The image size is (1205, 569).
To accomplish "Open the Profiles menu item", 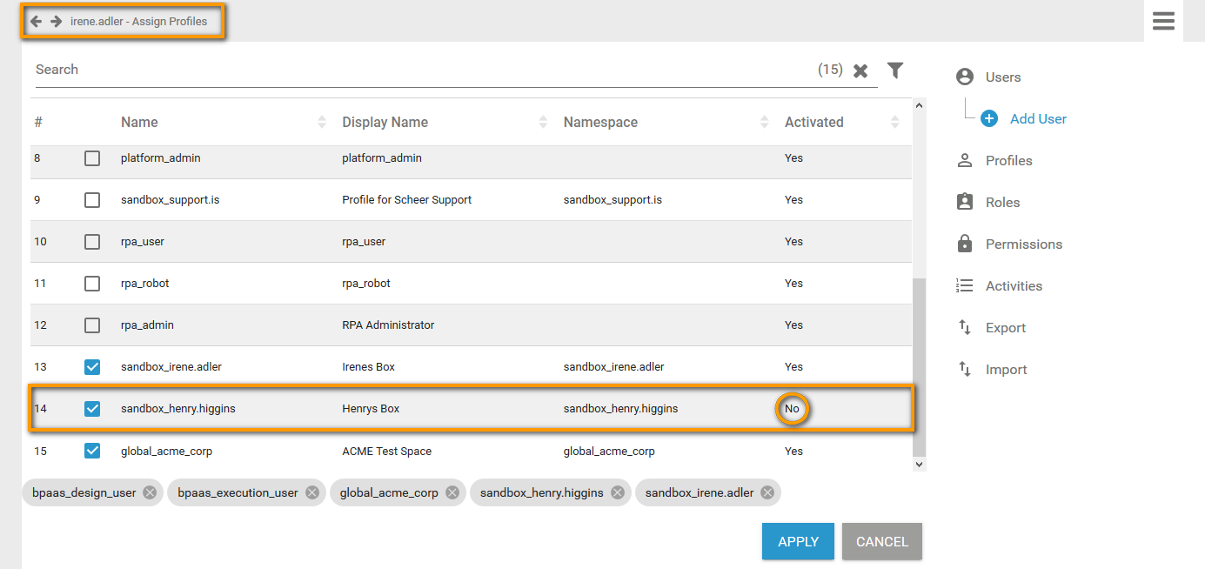I will (x=1008, y=161).
